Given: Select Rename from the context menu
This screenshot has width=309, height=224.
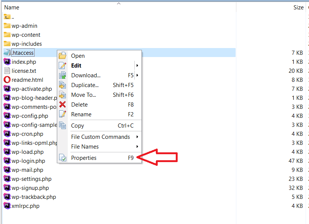Looking at the screenshot, I should click(x=81, y=114).
